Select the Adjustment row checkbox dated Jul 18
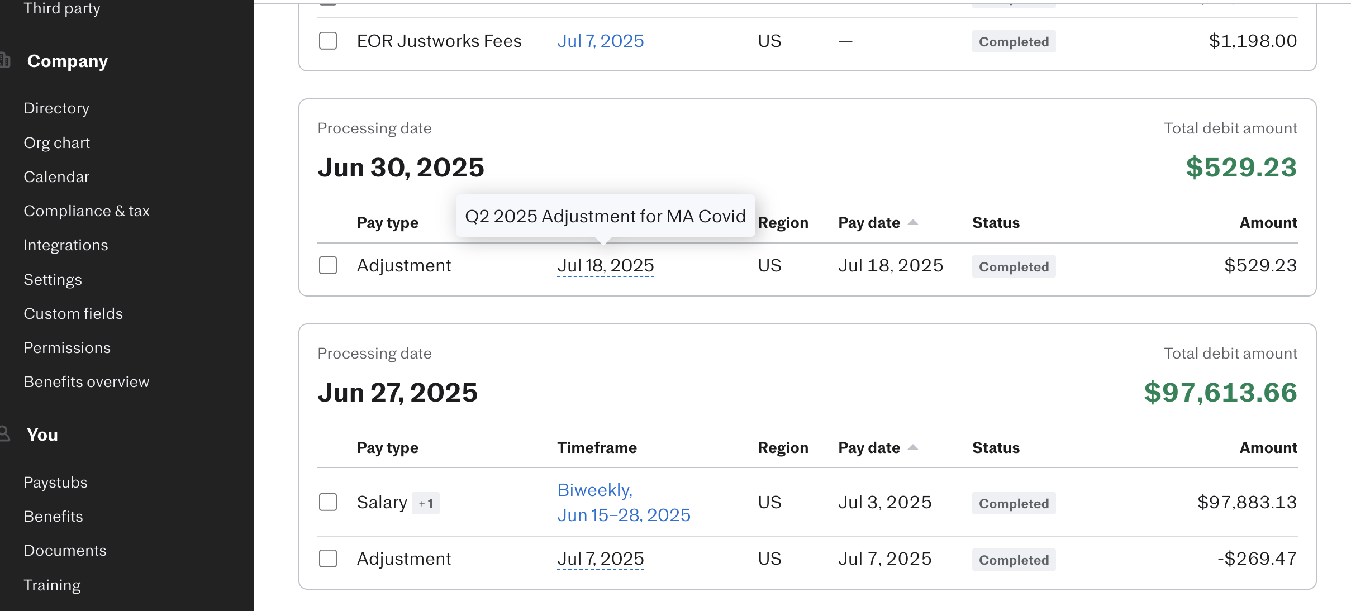Viewport: 1351px width, 611px height. (327, 266)
